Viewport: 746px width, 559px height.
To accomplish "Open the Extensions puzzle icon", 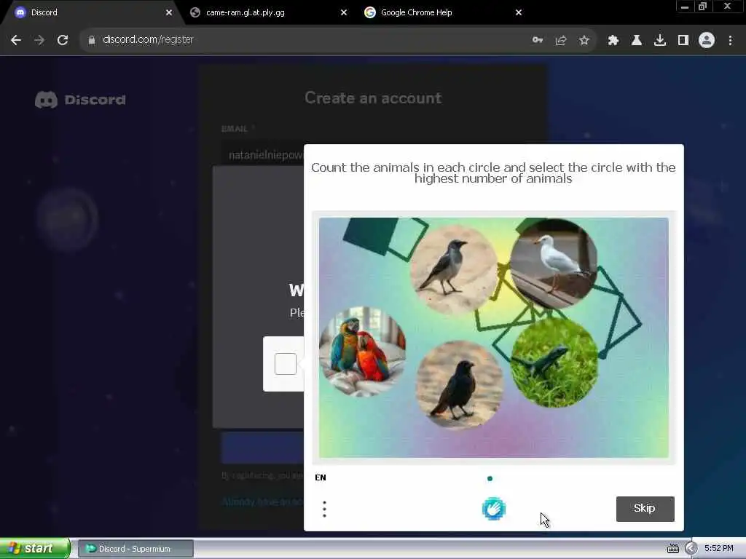I will [613, 40].
